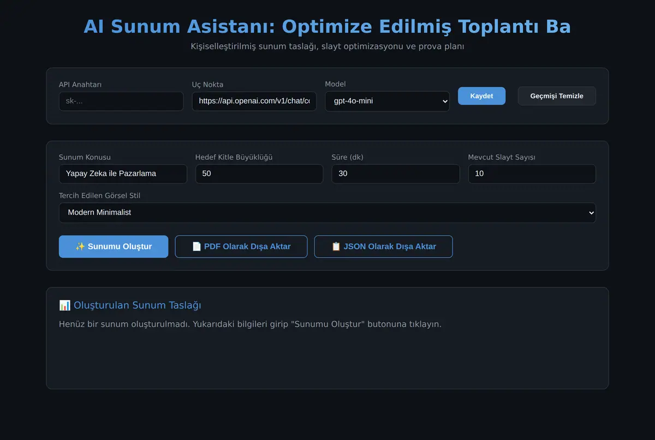Click the Tercih Edilen Görsel Stil label

(100, 195)
